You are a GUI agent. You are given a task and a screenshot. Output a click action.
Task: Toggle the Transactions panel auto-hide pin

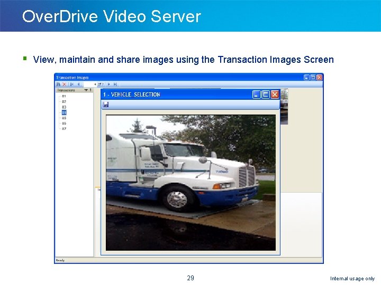[90, 90]
